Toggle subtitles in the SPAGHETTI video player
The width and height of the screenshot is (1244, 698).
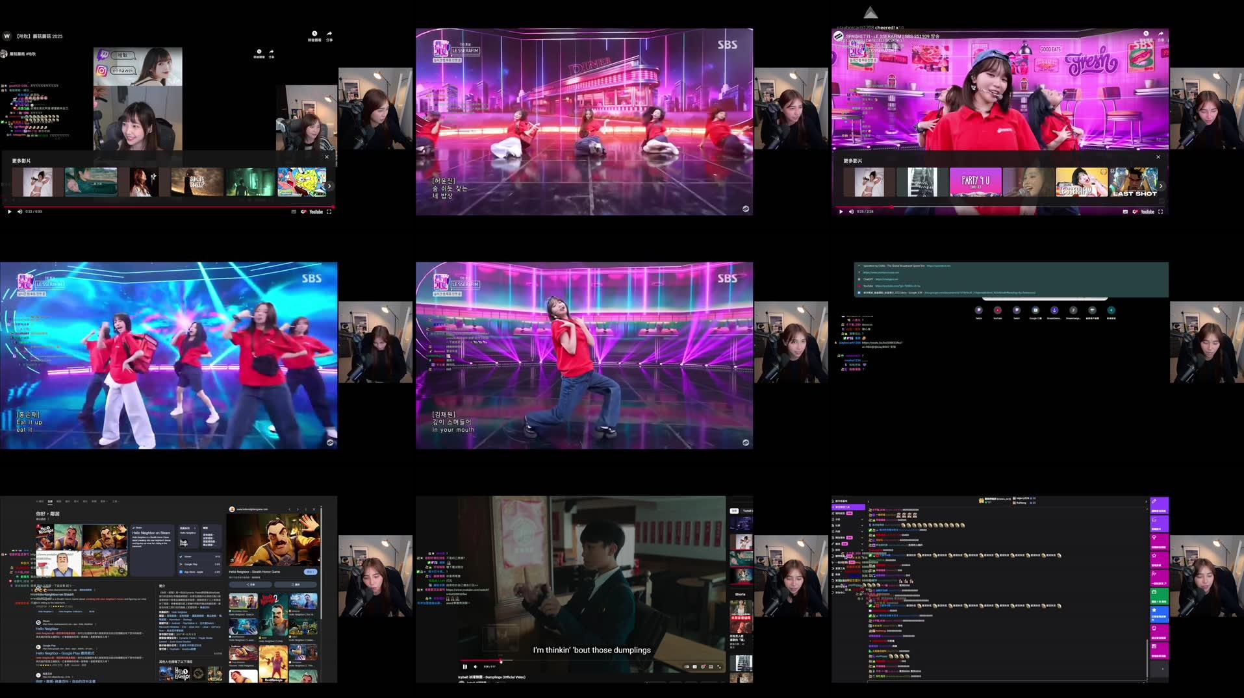[1125, 212]
